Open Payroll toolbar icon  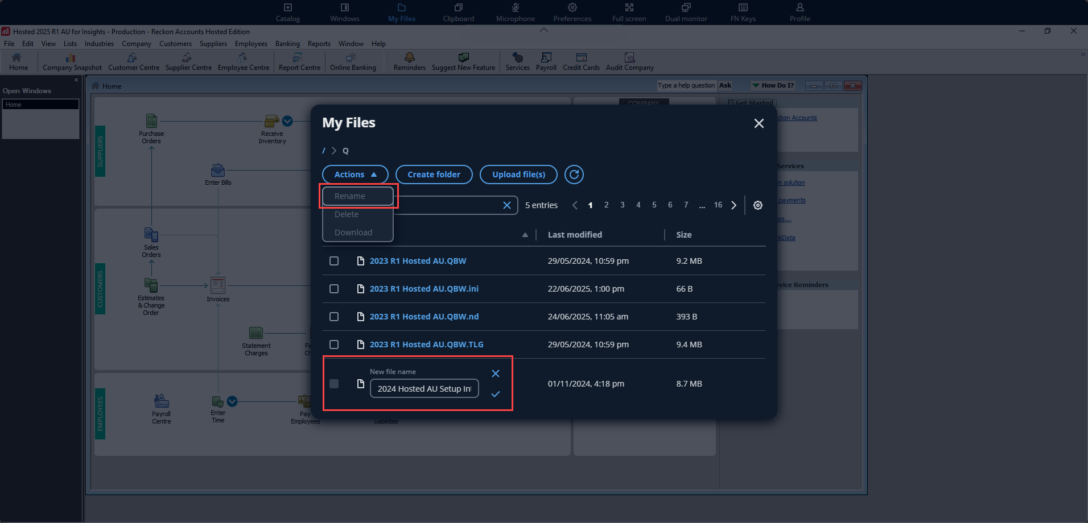pos(546,62)
